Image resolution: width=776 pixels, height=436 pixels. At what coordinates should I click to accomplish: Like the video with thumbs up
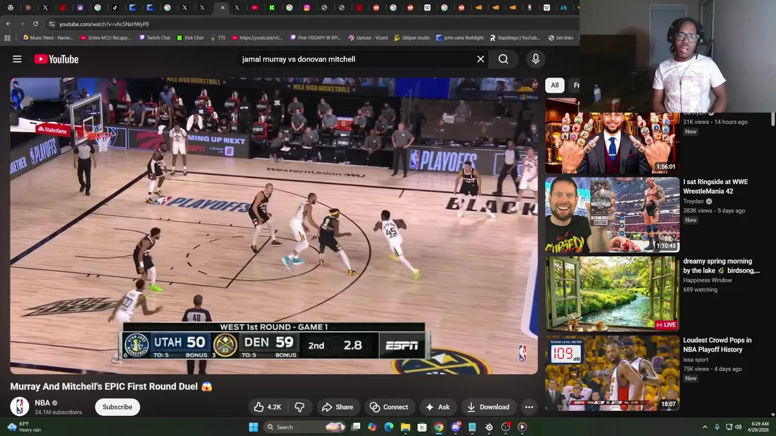(x=269, y=407)
